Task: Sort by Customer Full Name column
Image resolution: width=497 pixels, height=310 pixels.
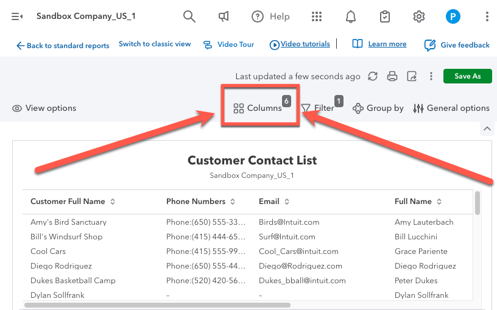Action: coord(113,202)
